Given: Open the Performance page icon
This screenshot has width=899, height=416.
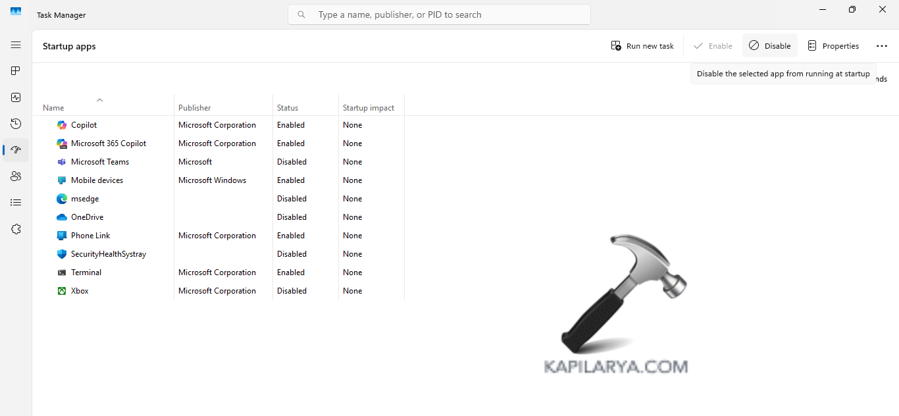Looking at the screenshot, I should 16,97.
